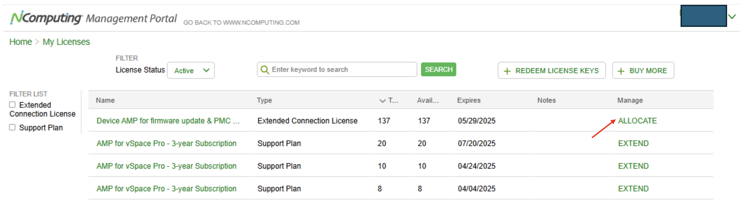Open the user account menu chevron
740x204 pixels.
point(732,17)
